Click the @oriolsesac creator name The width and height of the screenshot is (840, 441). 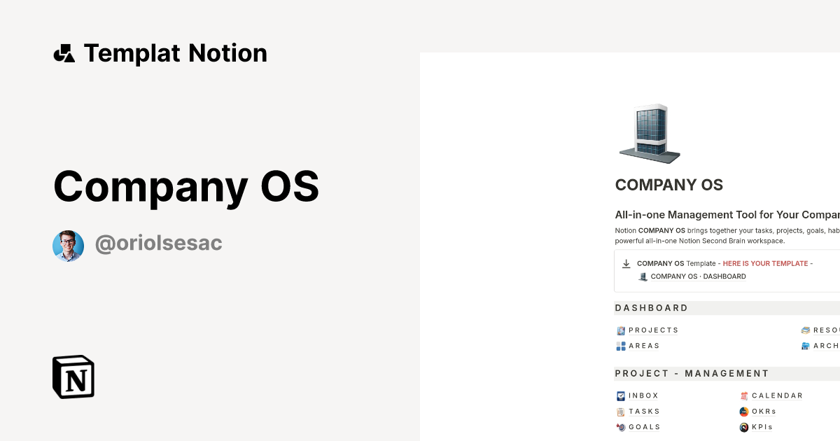coord(157,243)
